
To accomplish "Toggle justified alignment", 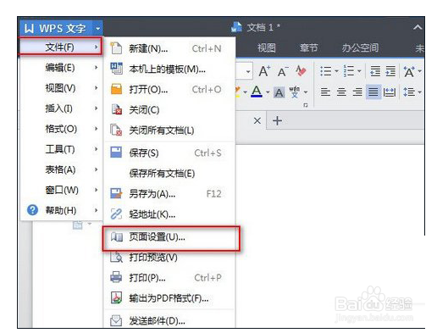I will (373, 92).
